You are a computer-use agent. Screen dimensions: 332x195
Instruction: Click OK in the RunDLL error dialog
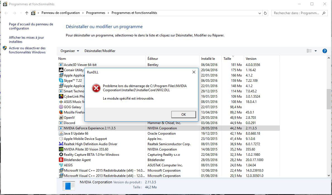point(184,114)
